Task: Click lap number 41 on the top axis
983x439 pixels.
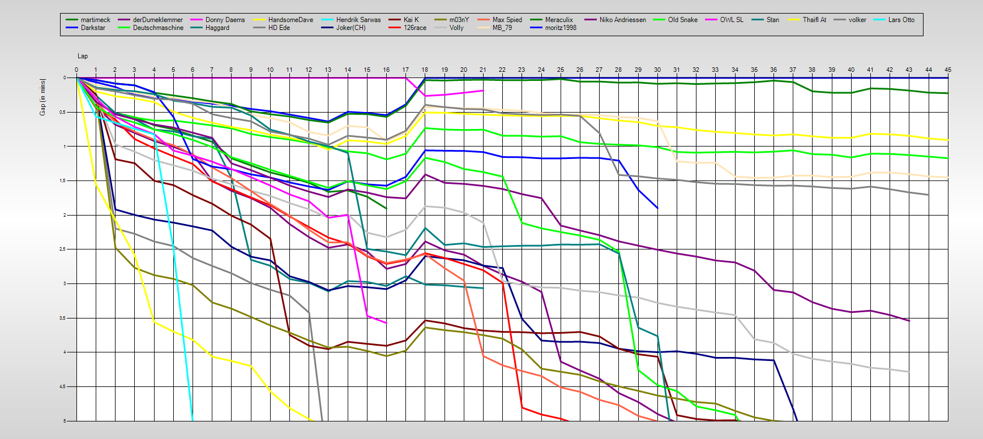Action: pos(870,70)
